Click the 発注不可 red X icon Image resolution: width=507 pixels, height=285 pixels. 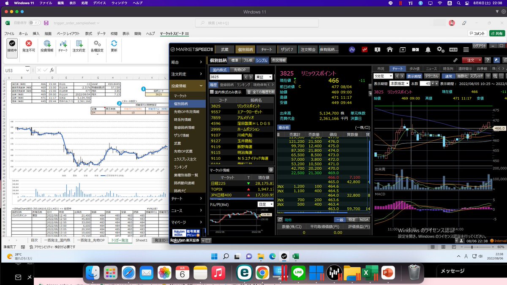coord(29,43)
